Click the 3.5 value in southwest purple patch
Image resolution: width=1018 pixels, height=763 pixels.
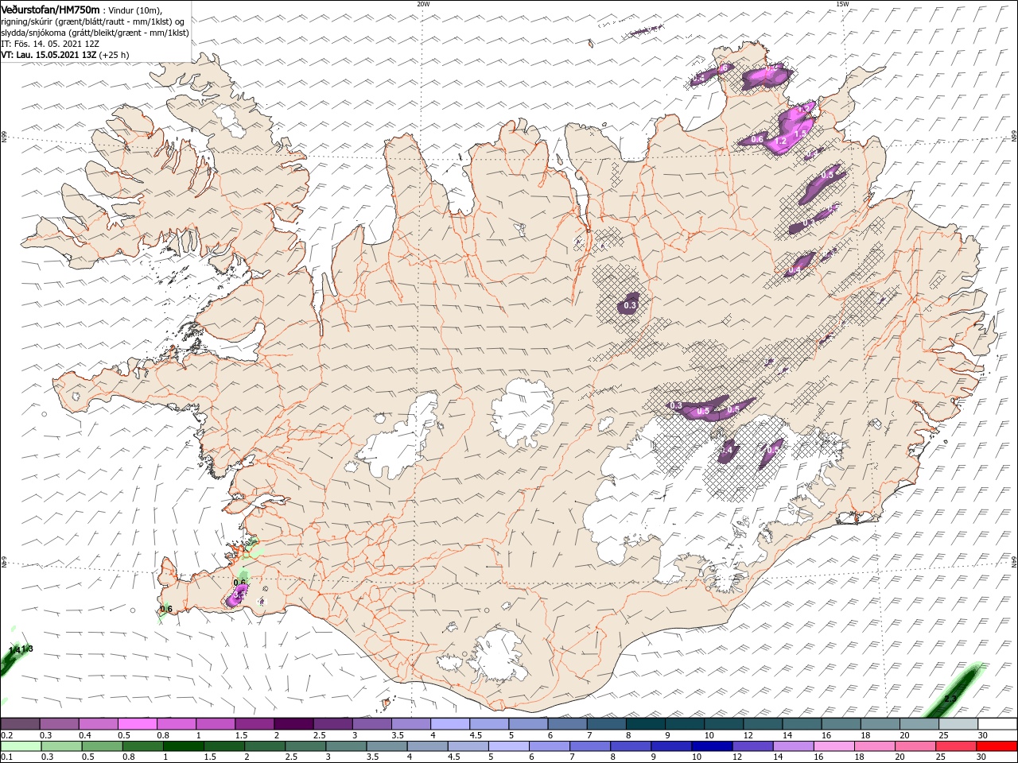click(x=239, y=593)
